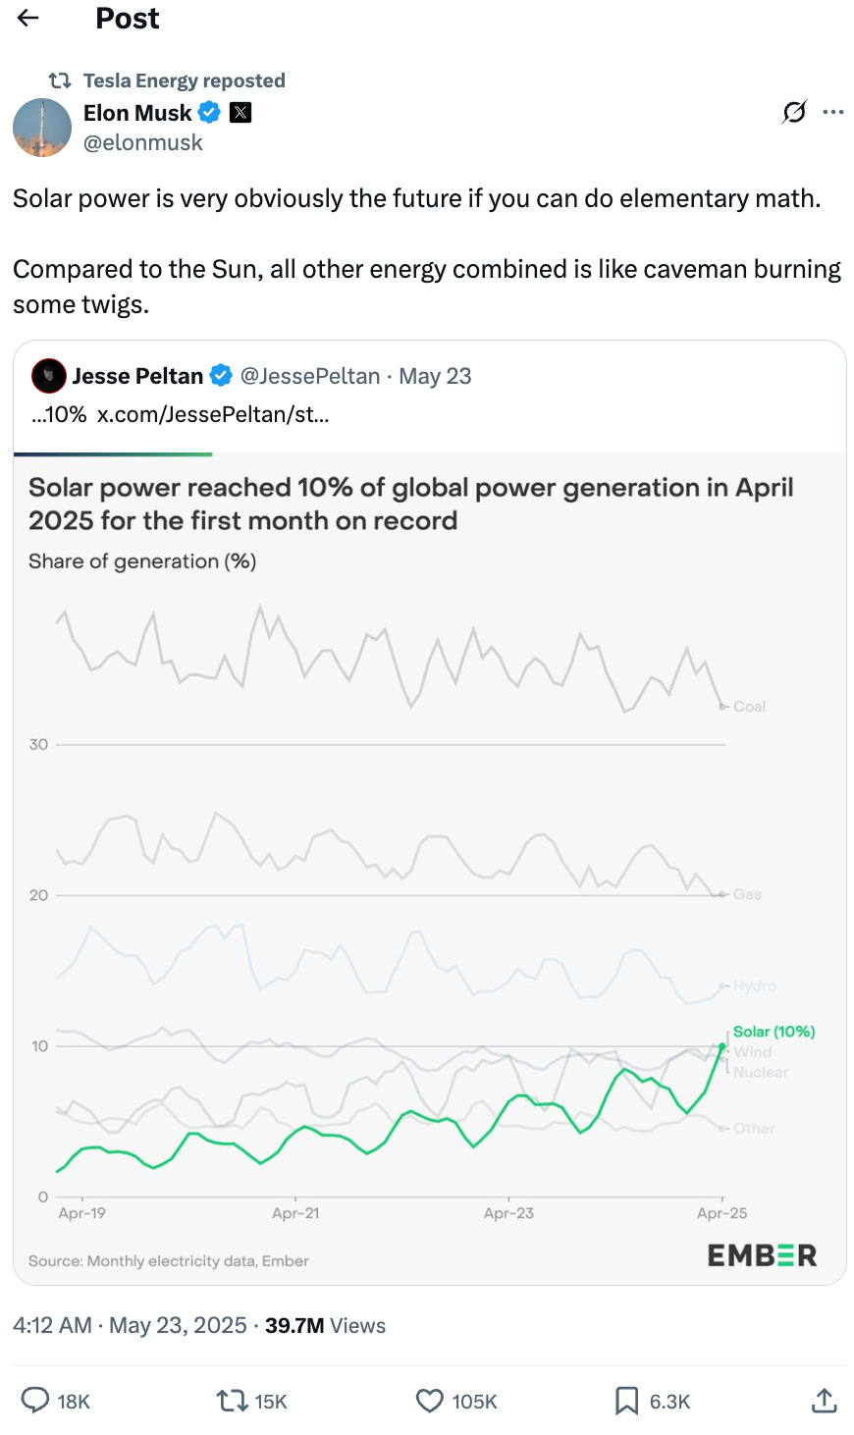
Task: Open the x.com/JessePeltan/st... link
Action: [213, 414]
